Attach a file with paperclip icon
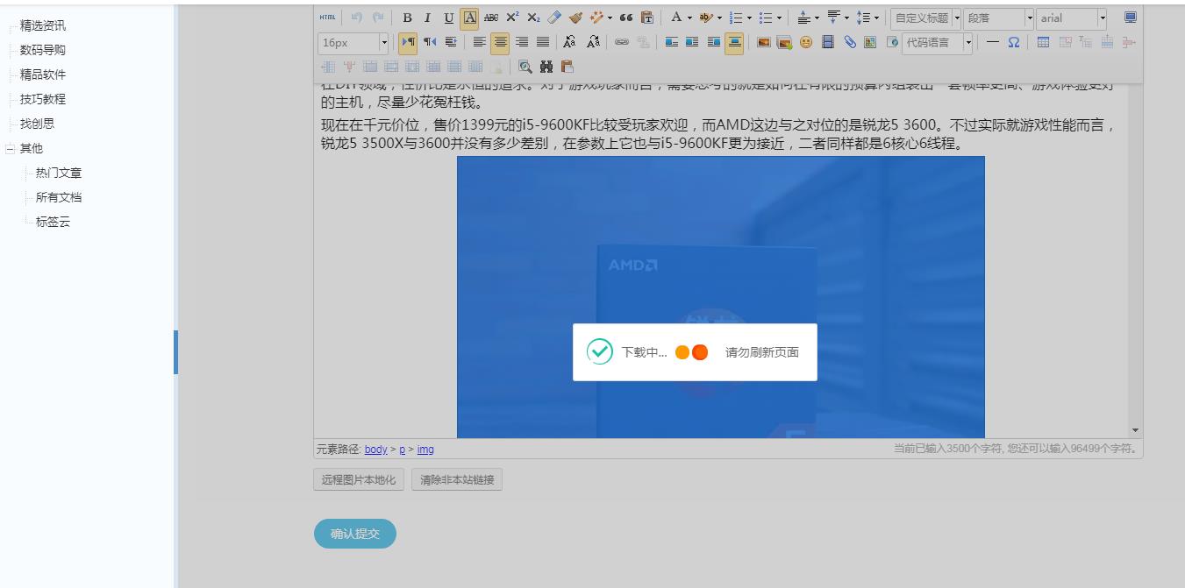The width and height of the screenshot is (1185, 588). coord(850,42)
